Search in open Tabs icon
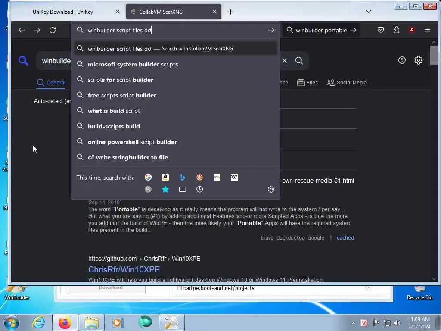Screen dimensions: 441x331 point(183,189)
